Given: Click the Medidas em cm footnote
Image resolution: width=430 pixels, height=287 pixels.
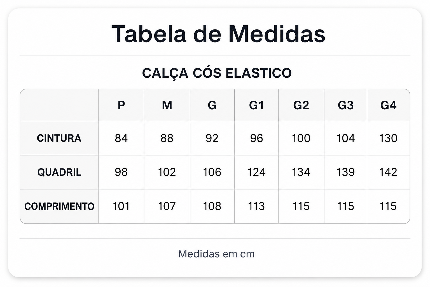Looking at the screenshot, I should pyautogui.click(x=216, y=254).
